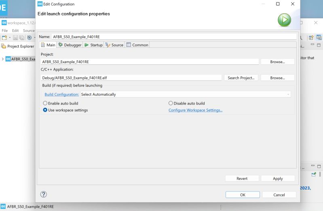This screenshot has height=211, width=323.
Task: Open the File menu in IDE window
Action: pyautogui.click(x=4, y=30)
